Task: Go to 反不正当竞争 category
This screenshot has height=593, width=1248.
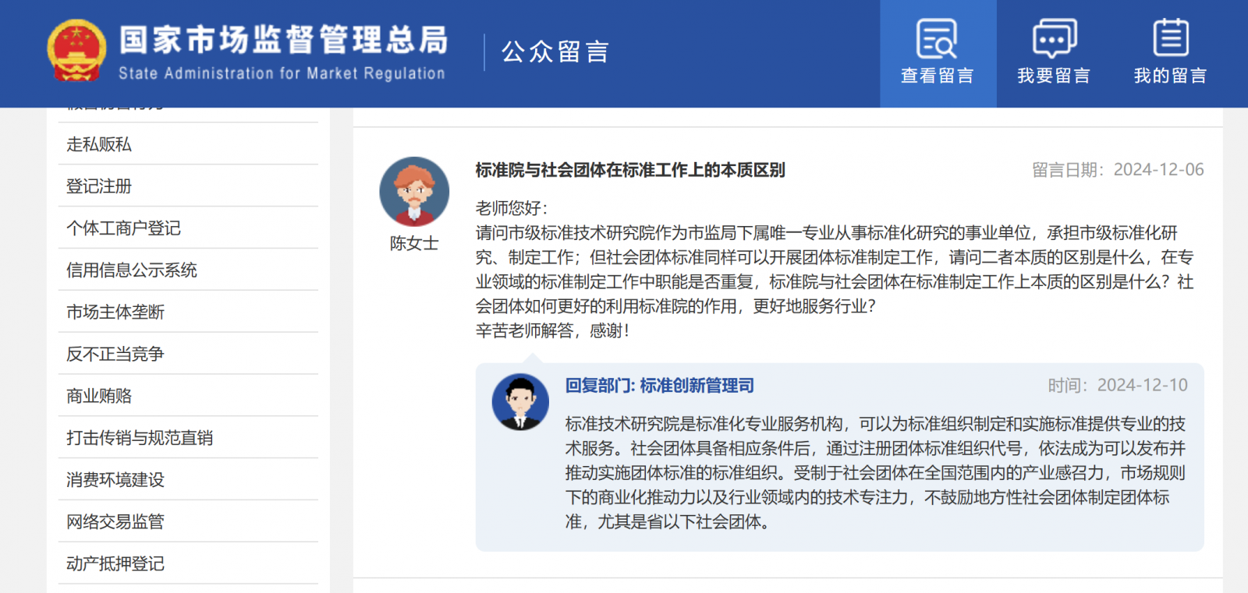Action: pos(115,354)
